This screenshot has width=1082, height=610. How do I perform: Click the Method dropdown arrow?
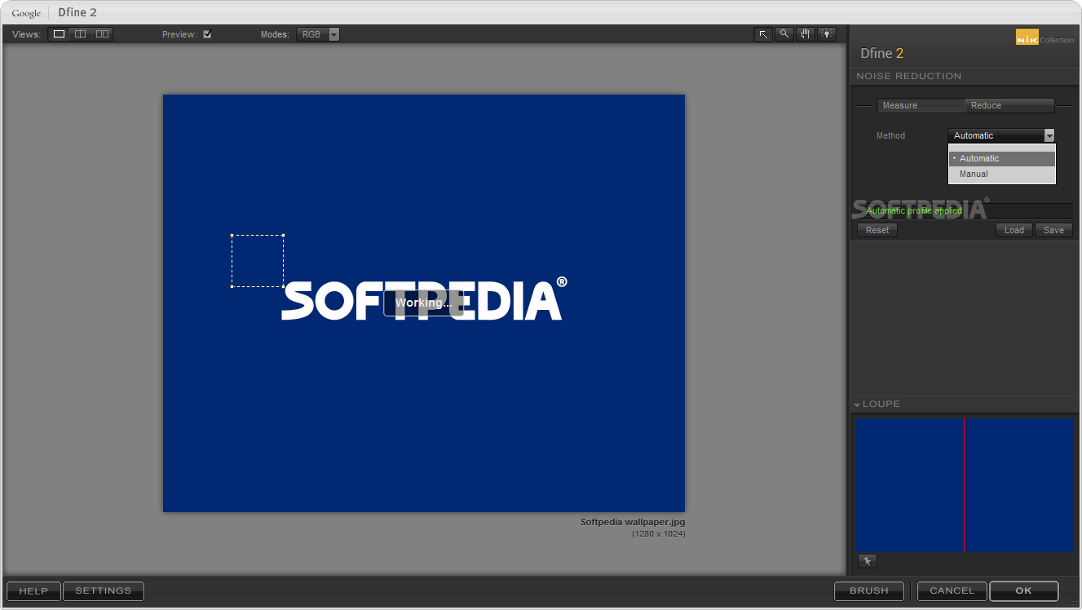click(x=1049, y=135)
